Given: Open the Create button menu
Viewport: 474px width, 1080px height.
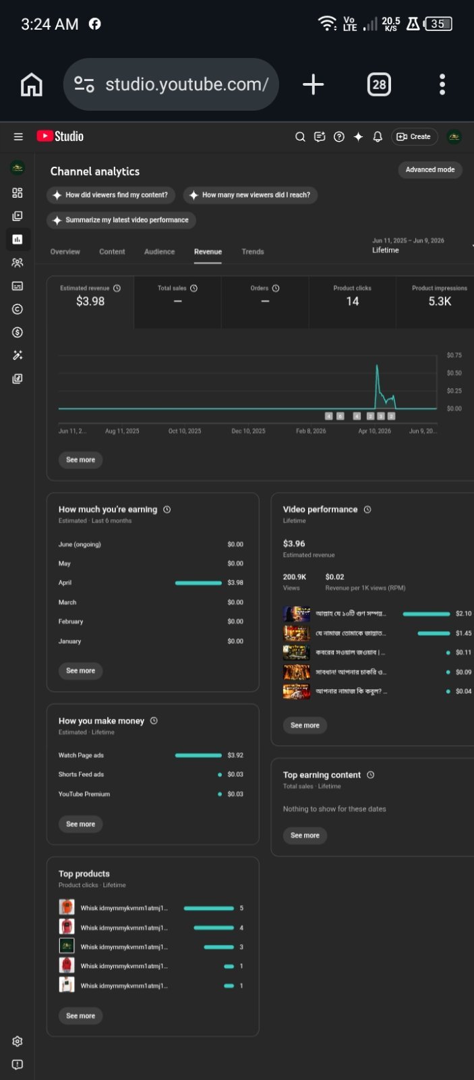Looking at the screenshot, I should pos(415,136).
